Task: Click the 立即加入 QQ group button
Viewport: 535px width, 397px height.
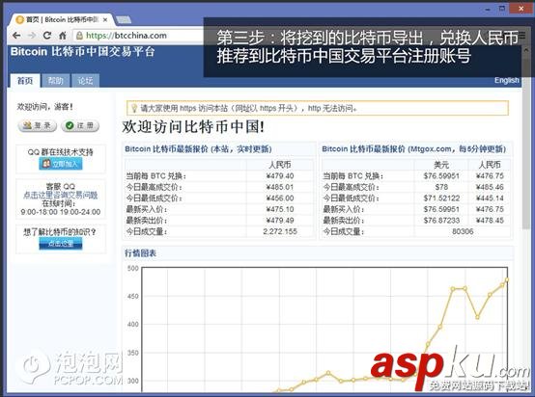Action: 61,164
